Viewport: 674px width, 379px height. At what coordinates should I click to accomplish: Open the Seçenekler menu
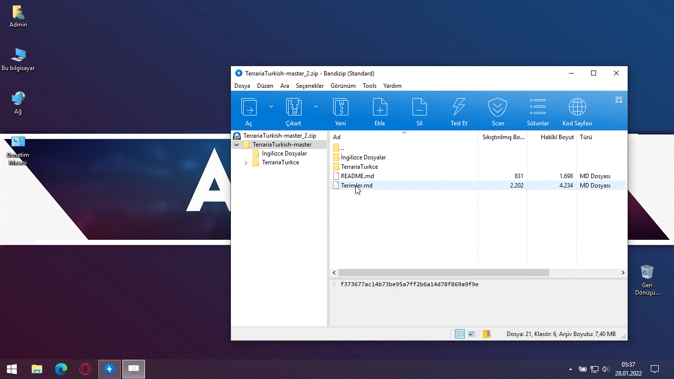pyautogui.click(x=310, y=86)
